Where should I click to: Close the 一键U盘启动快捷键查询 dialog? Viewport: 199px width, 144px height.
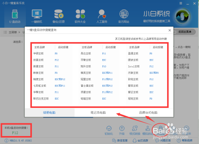click(170, 30)
